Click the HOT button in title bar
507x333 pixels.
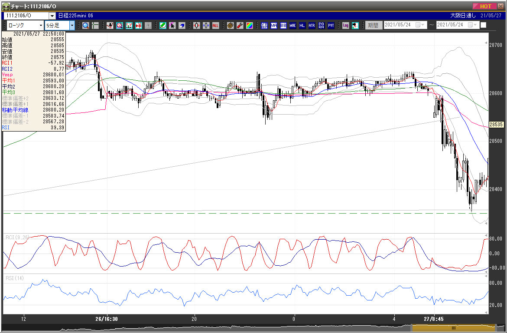coord(485,6)
